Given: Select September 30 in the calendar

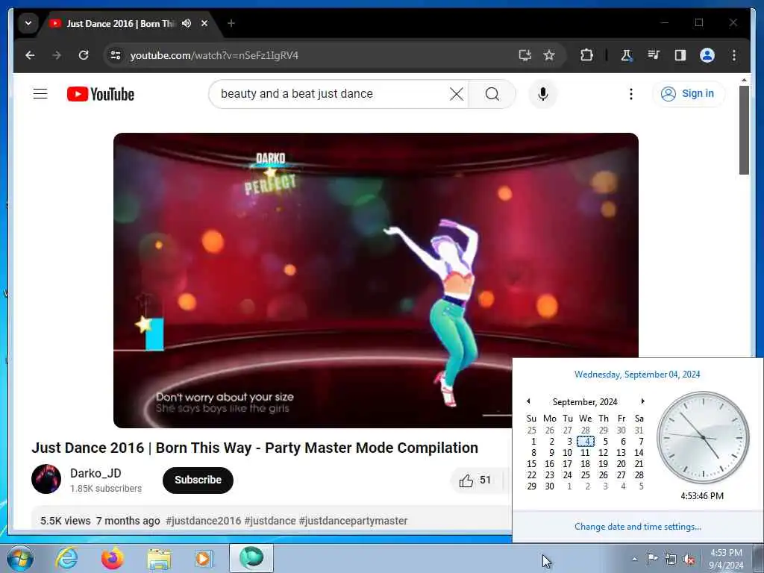Looking at the screenshot, I should click(x=550, y=486).
